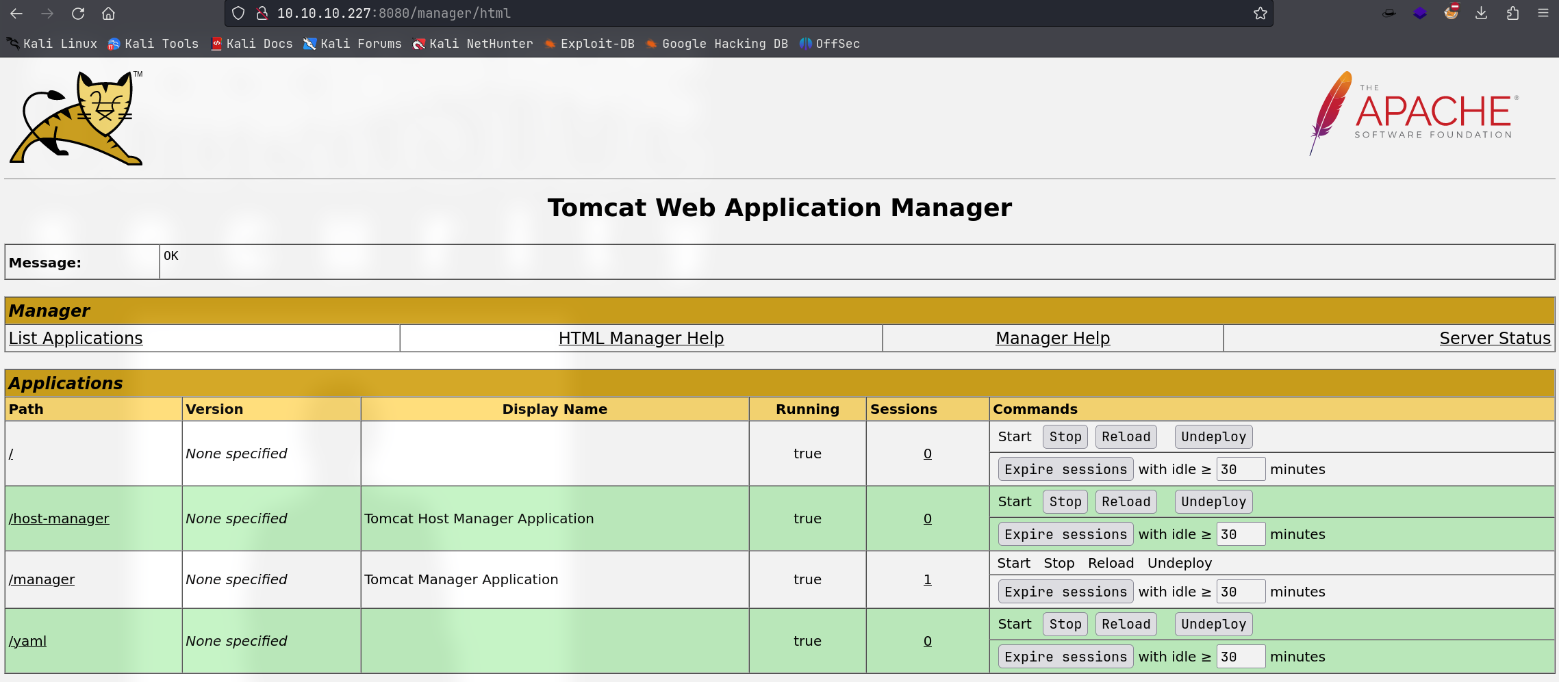Go to the browser Home icon
1559x682 pixels.
(108, 13)
